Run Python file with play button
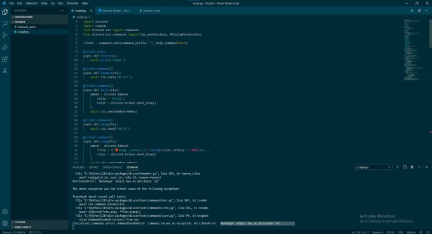This screenshot has height=234, width=432. click(x=412, y=10)
